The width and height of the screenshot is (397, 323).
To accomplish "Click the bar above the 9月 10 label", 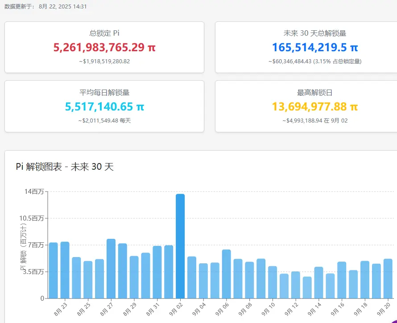I will 273,282.
